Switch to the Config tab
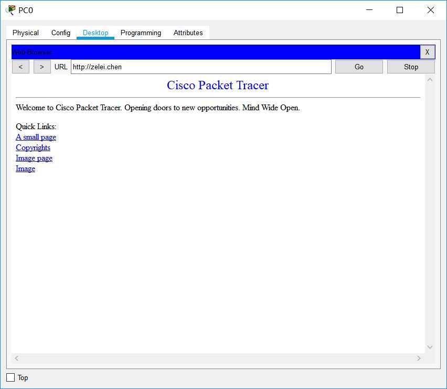 [61, 33]
